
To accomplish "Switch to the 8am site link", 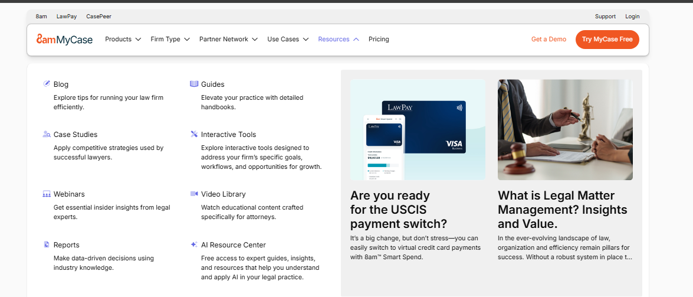I will (x=41, y=17).
